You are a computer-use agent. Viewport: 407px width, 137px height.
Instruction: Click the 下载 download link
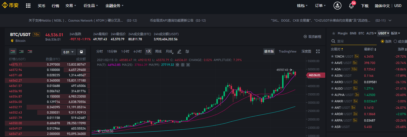365,6
